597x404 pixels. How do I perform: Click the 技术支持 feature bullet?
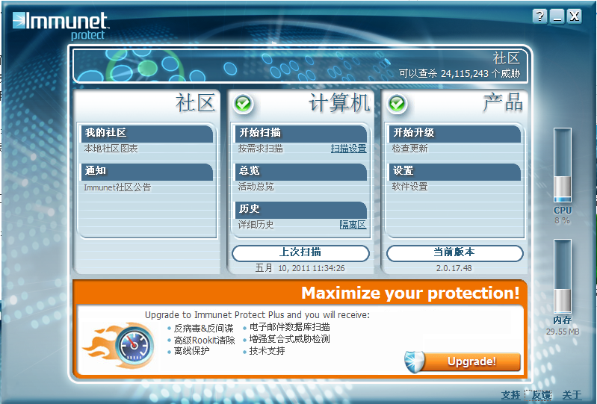coord(267,351)
